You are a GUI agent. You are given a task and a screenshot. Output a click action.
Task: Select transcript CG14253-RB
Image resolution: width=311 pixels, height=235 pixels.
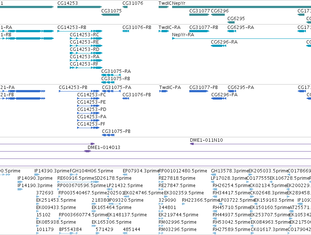(x=72, y=27)
